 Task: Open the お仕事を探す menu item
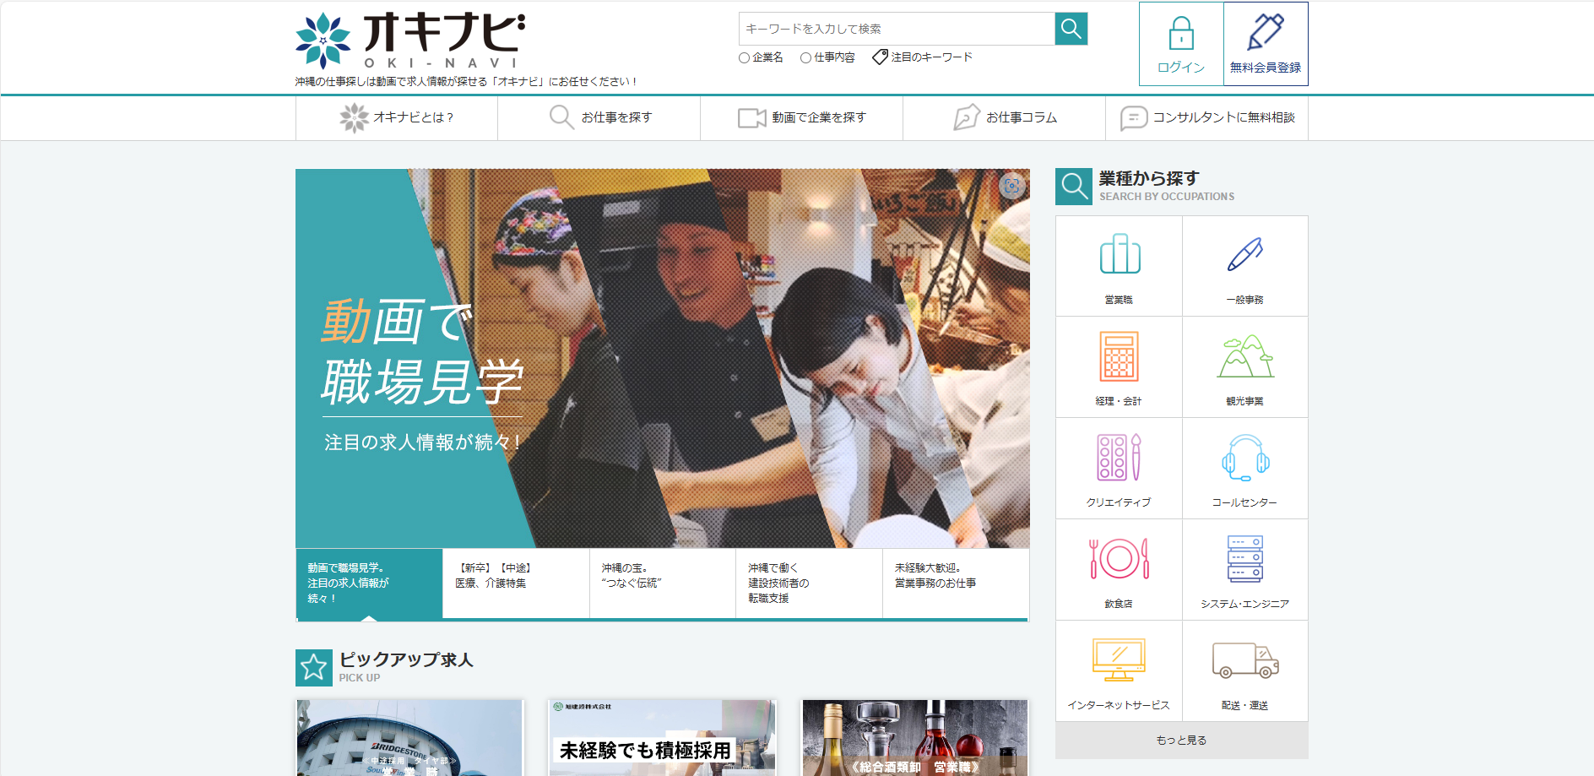click(599, 117)
